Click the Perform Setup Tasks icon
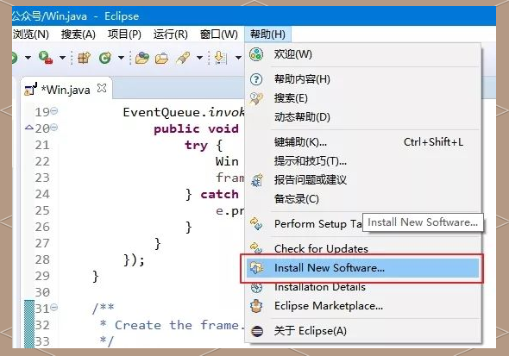The image size is (509, 356). pyautogui.click(x=256, y=224)
